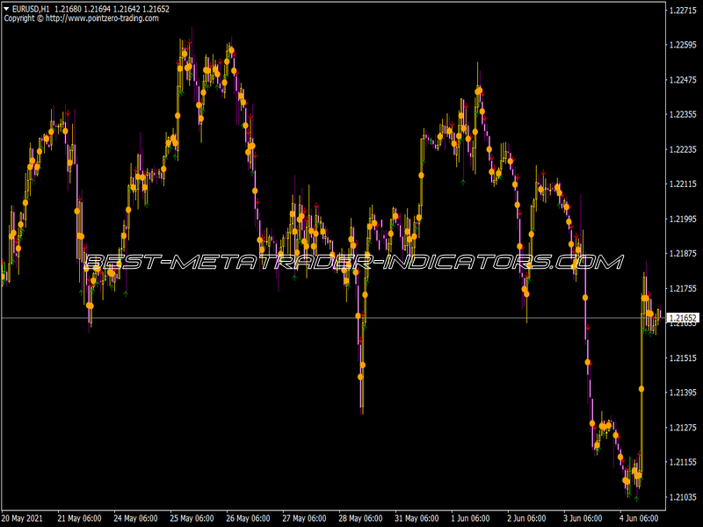
Task: Click the 1.22115 price scale label
Action: 683,184
